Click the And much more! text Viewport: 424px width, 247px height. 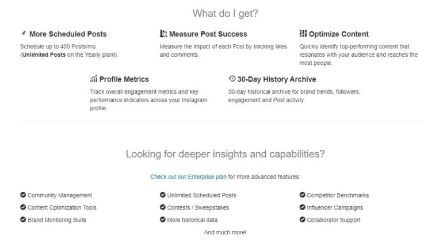(x=226, y=232)
